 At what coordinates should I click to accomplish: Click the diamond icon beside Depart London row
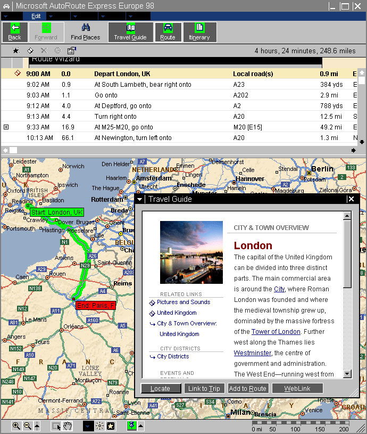[x=18, y=73]
